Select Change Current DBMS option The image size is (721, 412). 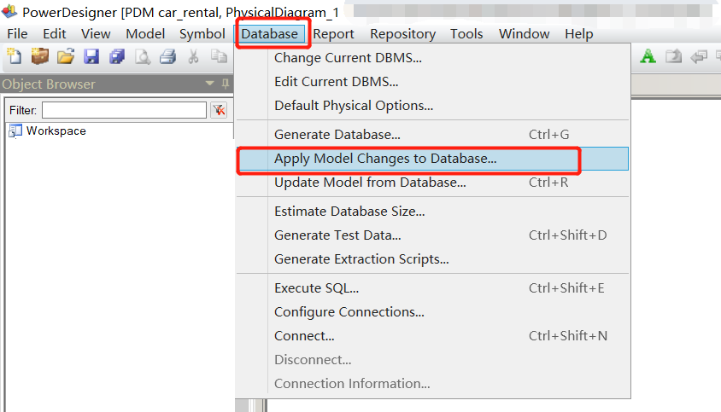point(348,58)
